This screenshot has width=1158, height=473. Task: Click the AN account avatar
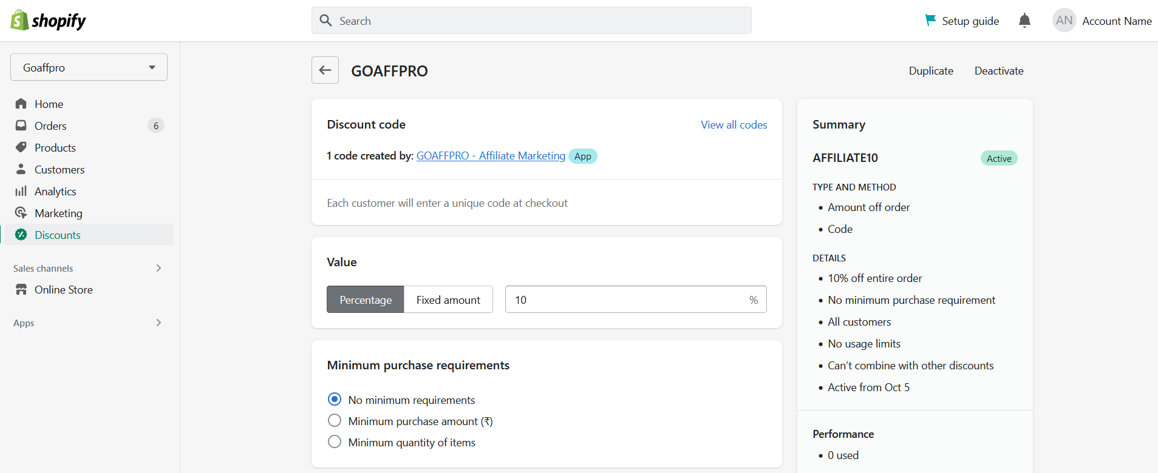point(1064,21)
